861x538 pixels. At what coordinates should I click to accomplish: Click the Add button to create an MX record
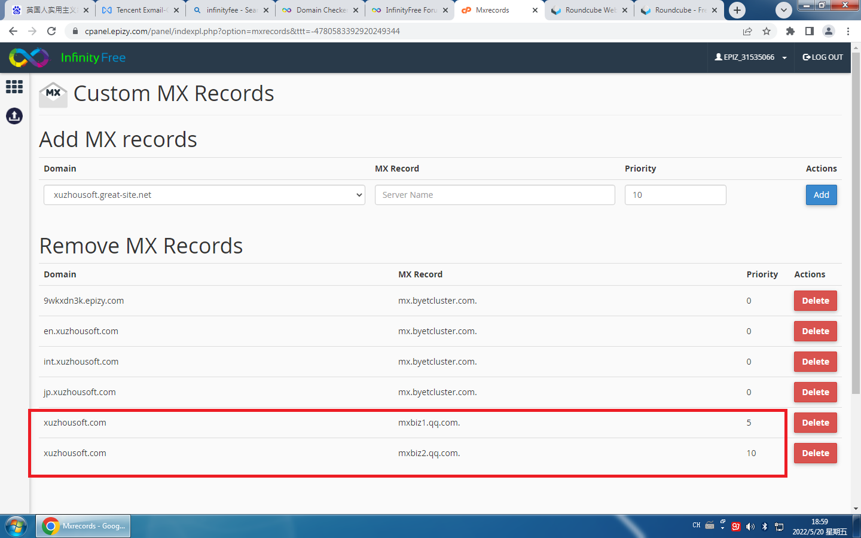(x=821, y=195)
